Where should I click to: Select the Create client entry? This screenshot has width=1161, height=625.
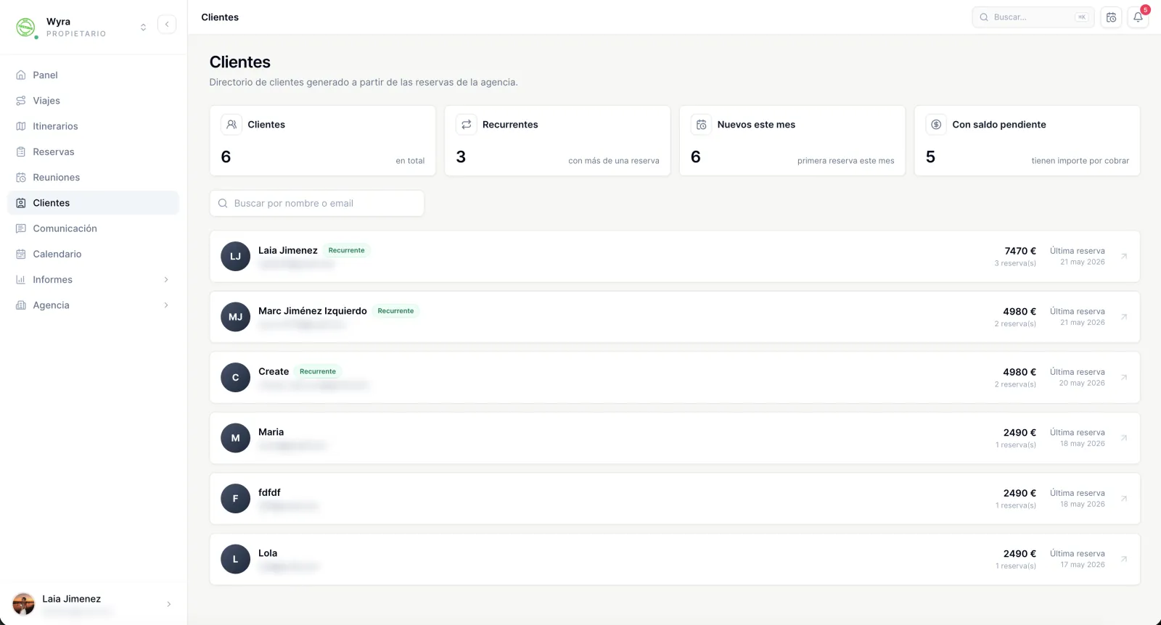click(x=675, y=378)
